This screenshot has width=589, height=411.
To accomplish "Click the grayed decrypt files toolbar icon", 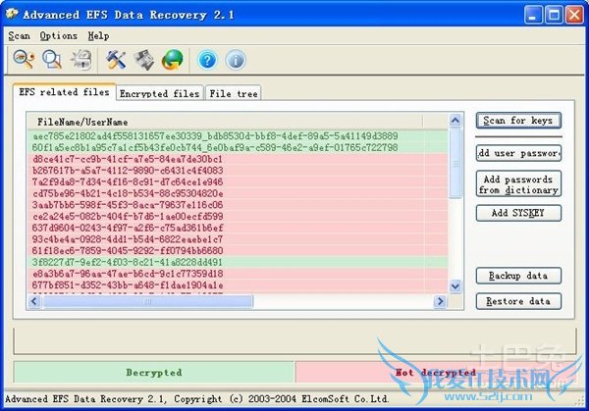I will coord(81,60).
